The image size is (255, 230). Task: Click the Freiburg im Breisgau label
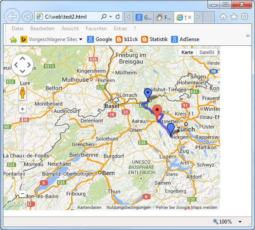point(131,58)
